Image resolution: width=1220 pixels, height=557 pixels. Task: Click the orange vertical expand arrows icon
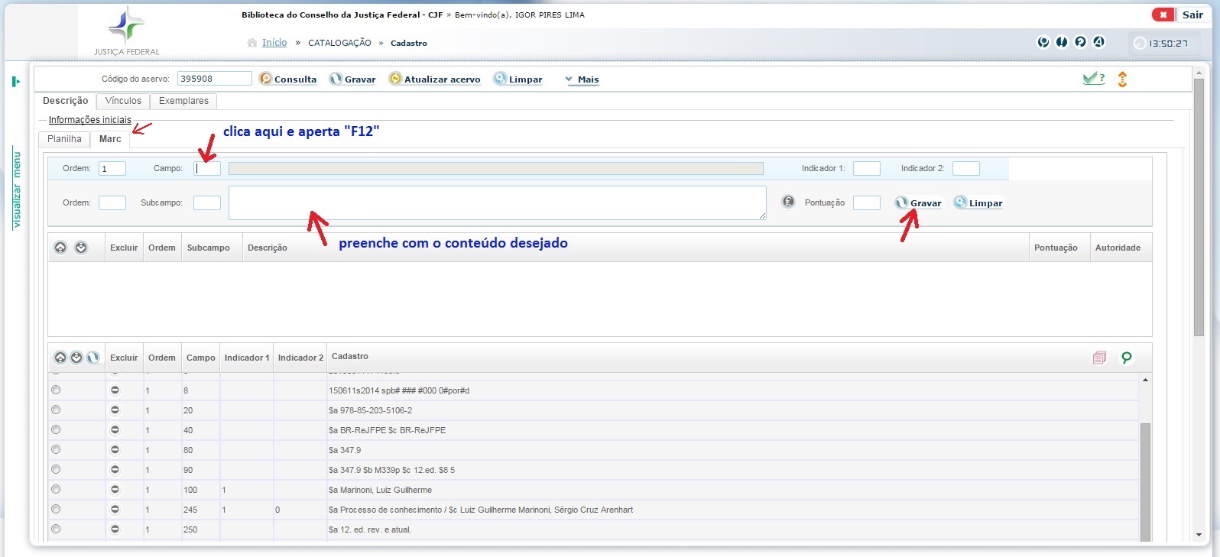[1122, 79]
